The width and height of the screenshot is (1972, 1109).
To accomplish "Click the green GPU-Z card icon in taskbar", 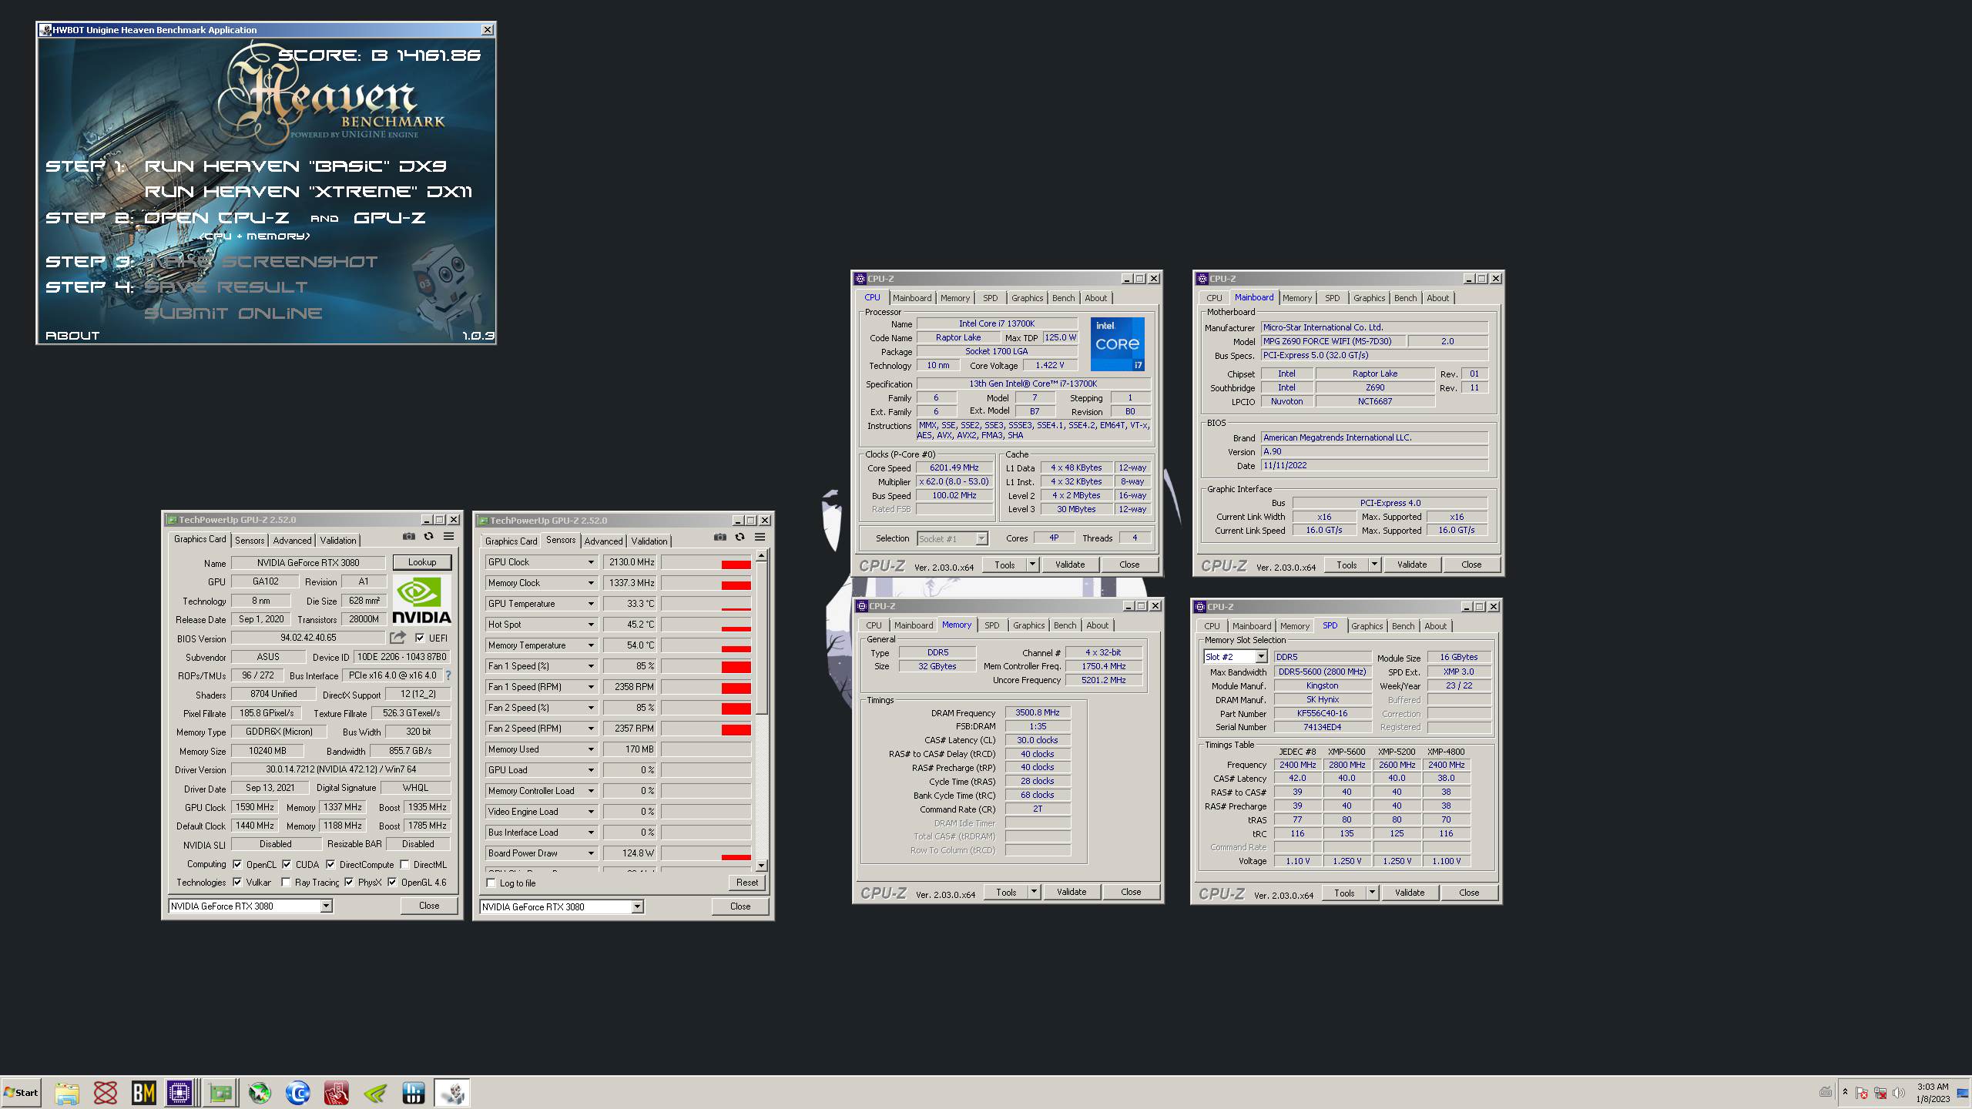I will [220, 1093].
